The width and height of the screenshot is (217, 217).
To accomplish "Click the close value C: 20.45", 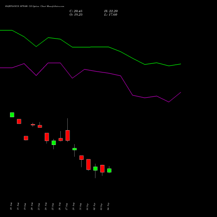I will click(76, 11).
